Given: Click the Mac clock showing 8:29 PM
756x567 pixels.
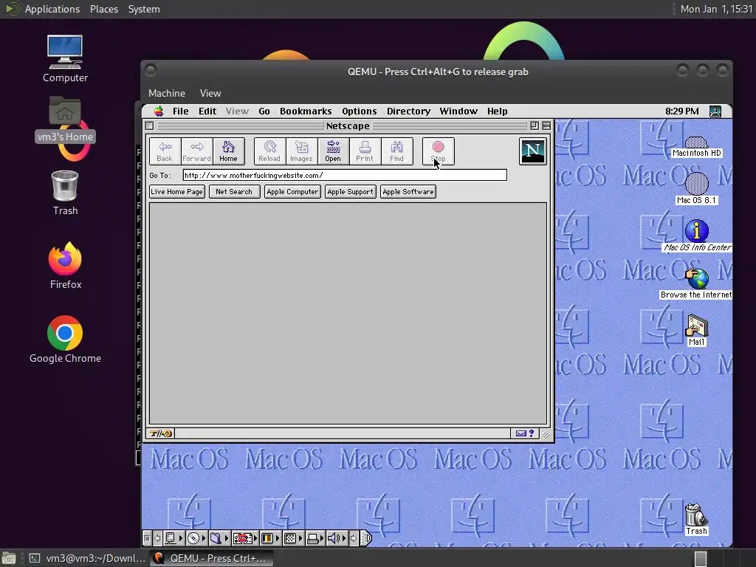Looking at the screenshot, I should click(681, 111).
